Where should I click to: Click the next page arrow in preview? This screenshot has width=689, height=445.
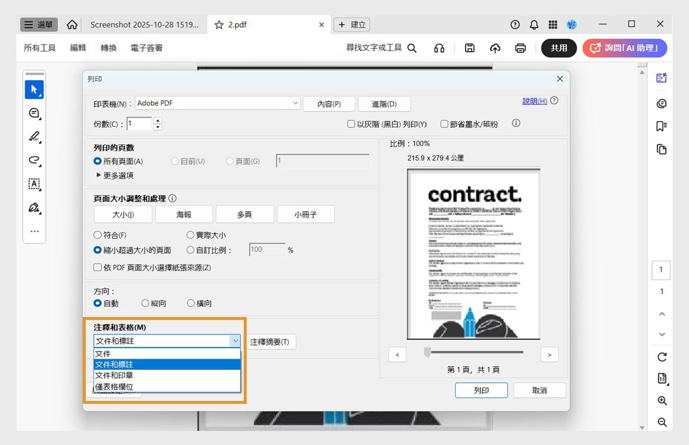(x=549, y=354)
